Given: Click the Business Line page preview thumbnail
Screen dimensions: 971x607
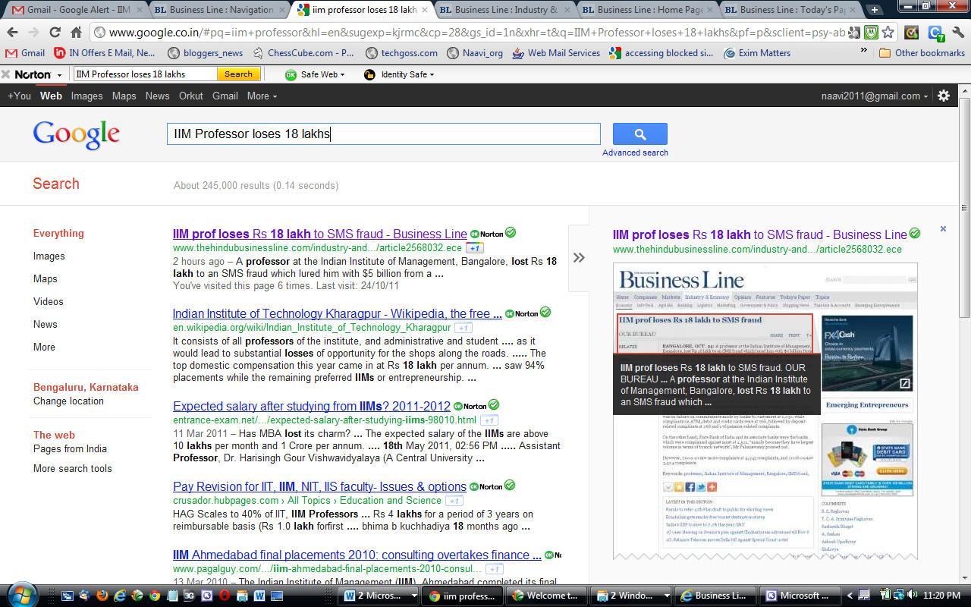Looking at the screenshot, I should (765, 412).
